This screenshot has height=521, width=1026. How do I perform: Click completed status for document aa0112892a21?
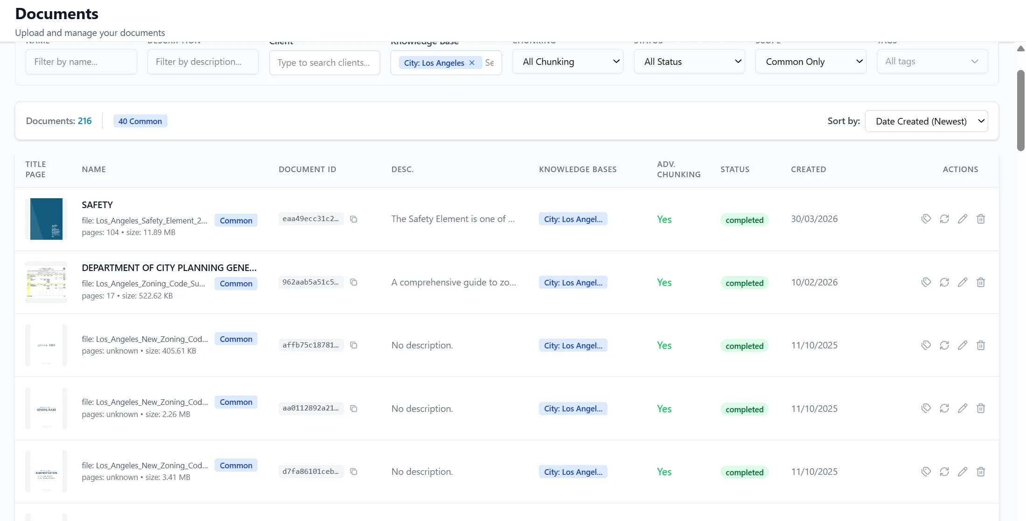pyautogui.click(x=744, y=409)
